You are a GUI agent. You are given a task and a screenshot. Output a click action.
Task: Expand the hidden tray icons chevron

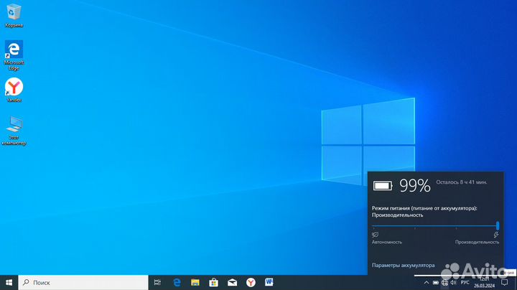427,283
